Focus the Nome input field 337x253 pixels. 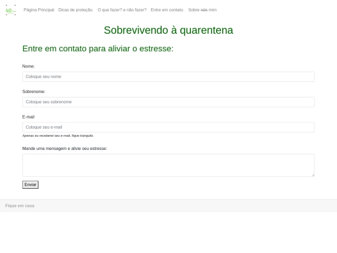click(168, 77)
